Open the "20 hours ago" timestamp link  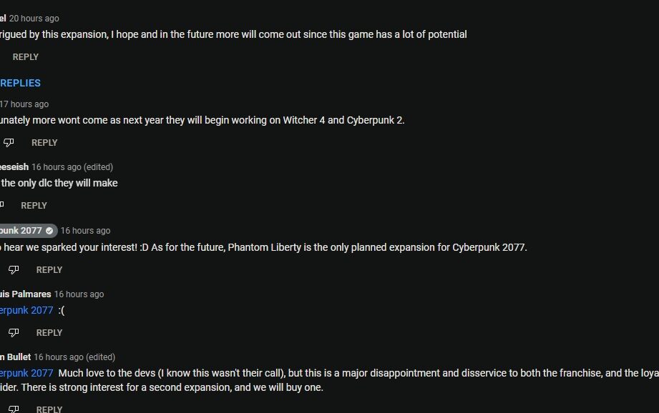[x=34, y=18]
